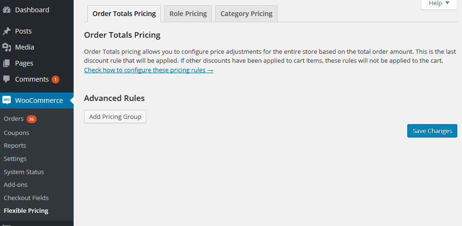Click the Media icon in sidebar
This screenshot has height=226, width=462.
pos(7,47)
